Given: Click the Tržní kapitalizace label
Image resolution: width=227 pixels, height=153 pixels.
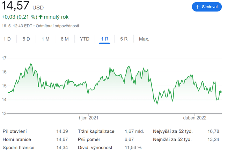Looking at the screenshot, I should click(x=96, y=132).
